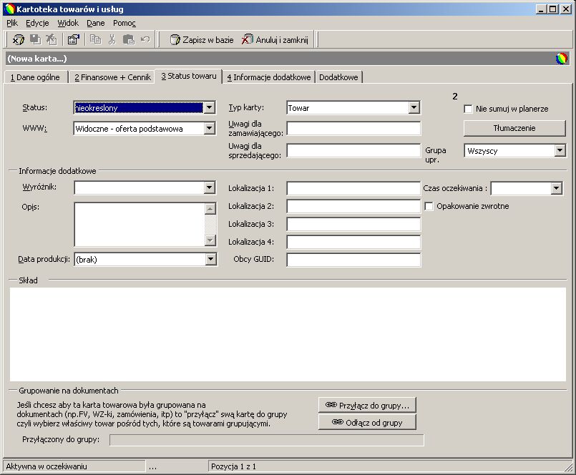Select the 3 Status towaru tab
The height and width of the screenshot is (475, 576).
click(189, 76)
